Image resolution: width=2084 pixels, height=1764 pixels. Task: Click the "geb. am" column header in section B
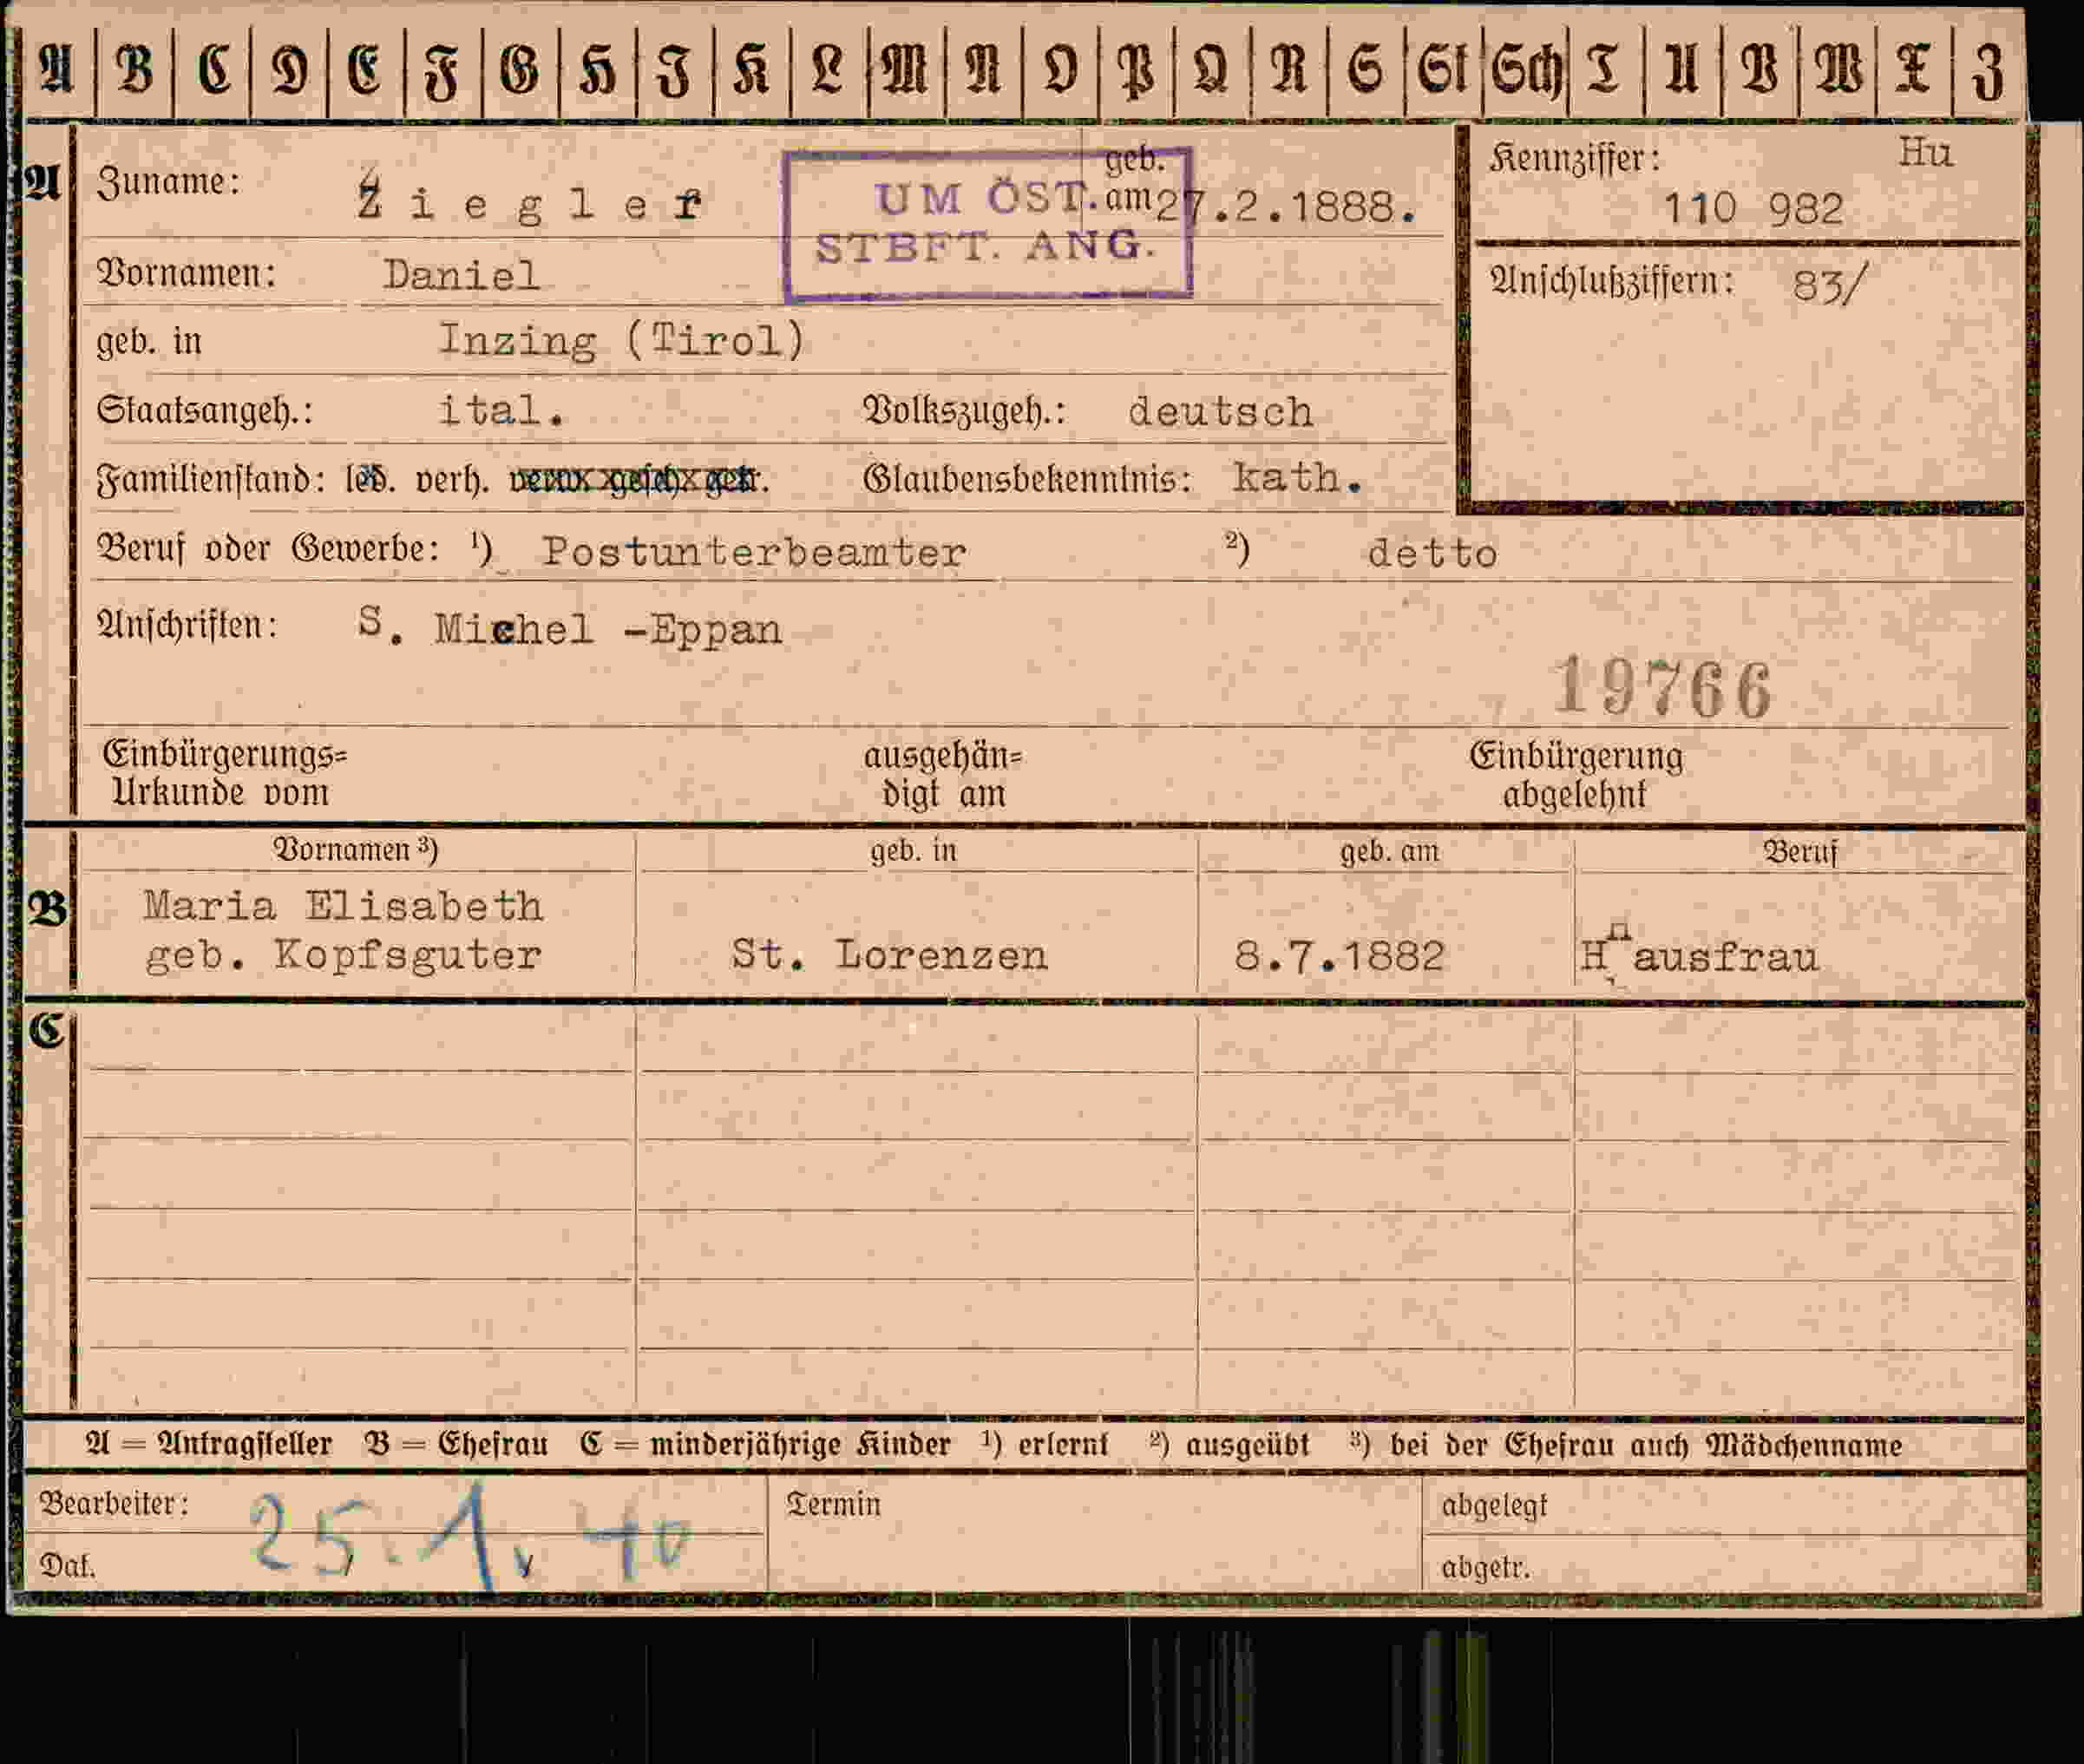click(x=1389, y=852)
